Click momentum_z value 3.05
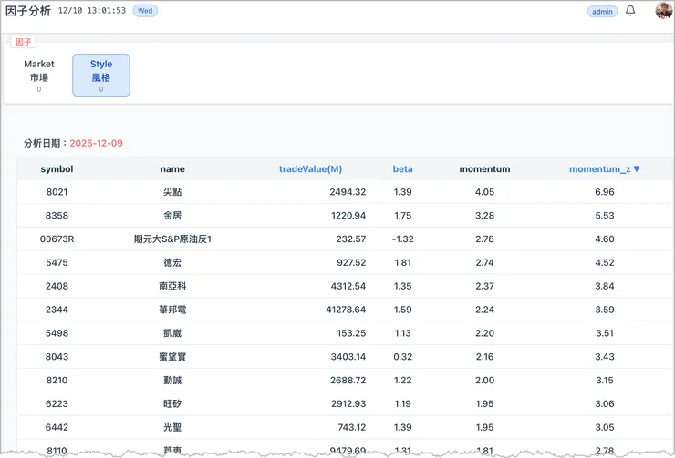This screenshot has width=675, height=458. [605, 427]
